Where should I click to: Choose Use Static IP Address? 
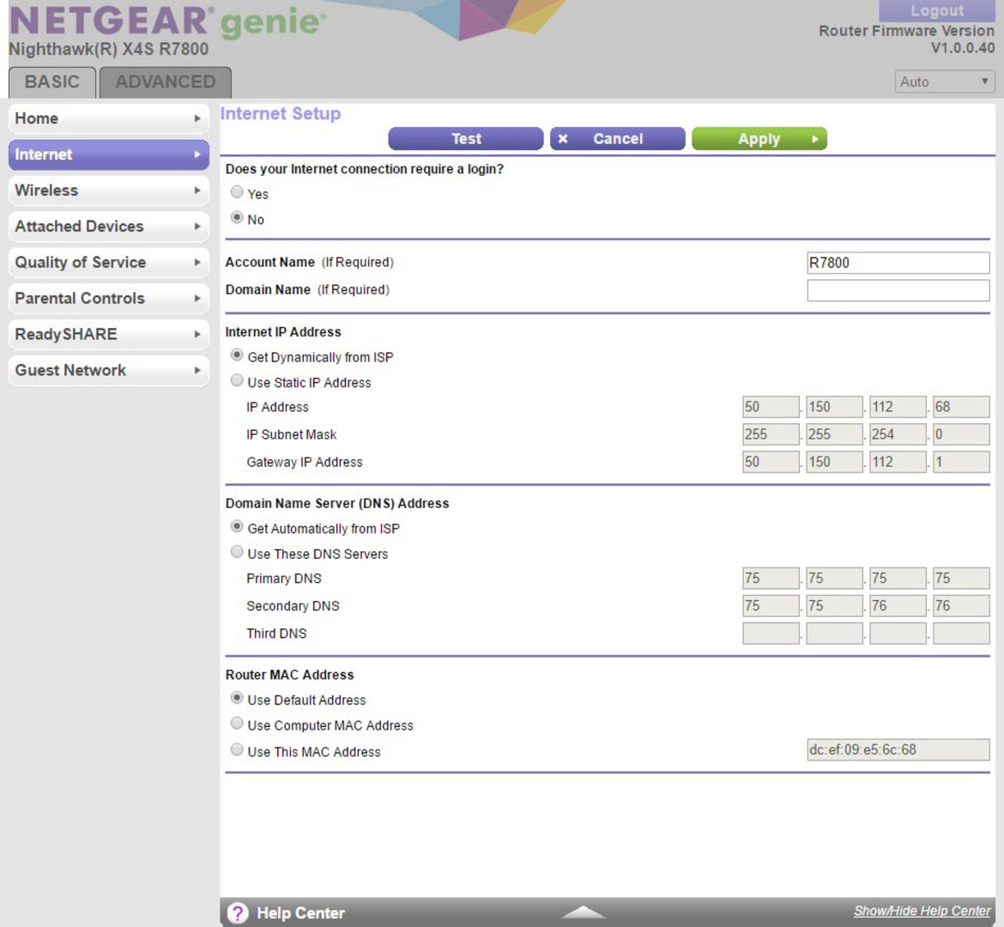pos(237,381)
